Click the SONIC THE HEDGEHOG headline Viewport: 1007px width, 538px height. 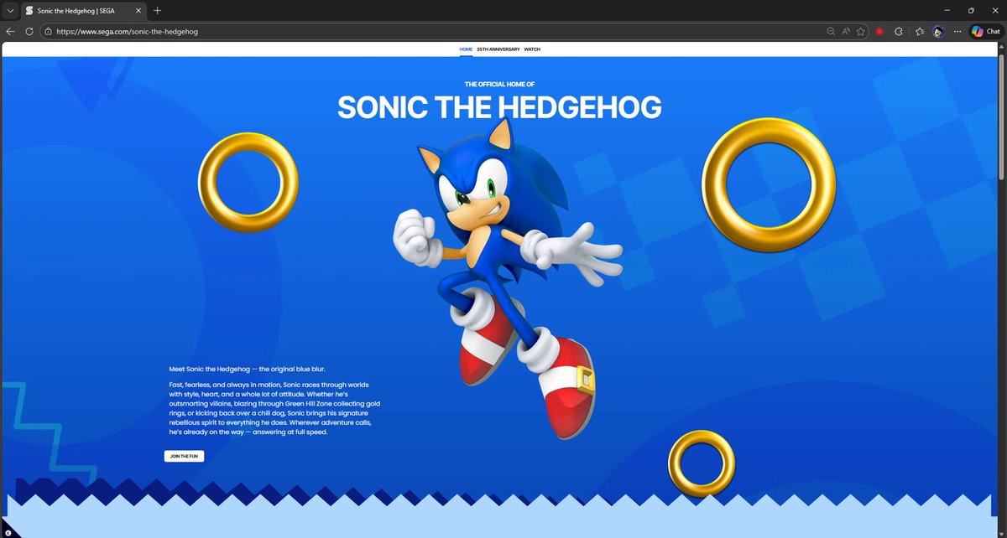(x=499, y=107)
